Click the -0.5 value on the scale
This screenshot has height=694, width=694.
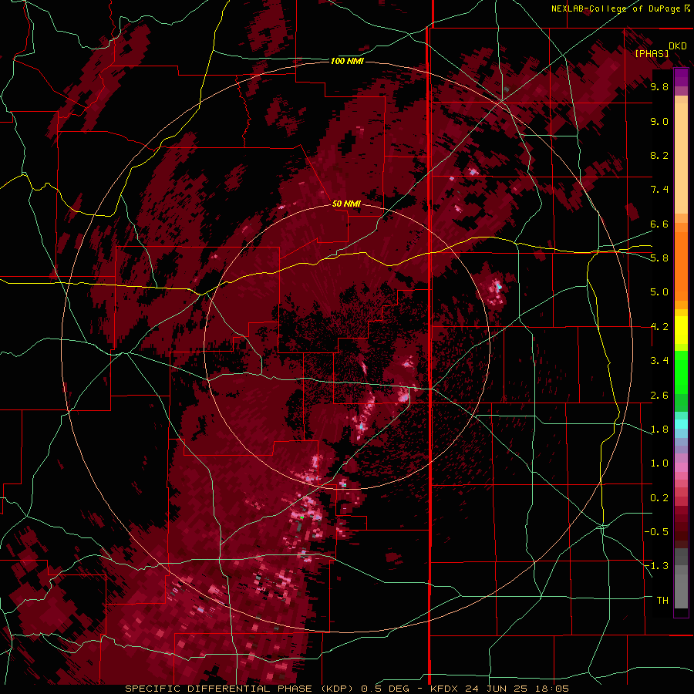(x=656, y=531)
